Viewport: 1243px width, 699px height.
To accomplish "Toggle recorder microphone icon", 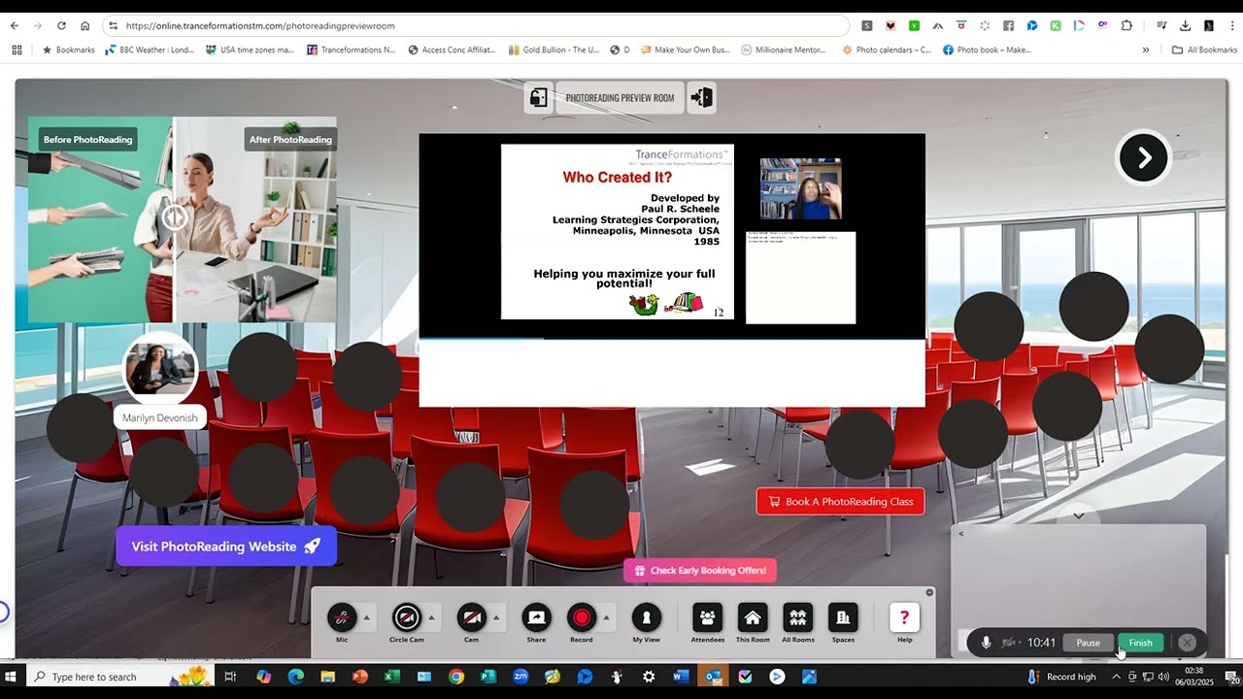I will coord(986,643).
